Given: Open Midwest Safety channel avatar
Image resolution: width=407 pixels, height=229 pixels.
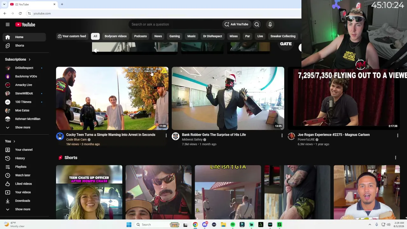Looking at the screenshot, I should pos(176,136).
